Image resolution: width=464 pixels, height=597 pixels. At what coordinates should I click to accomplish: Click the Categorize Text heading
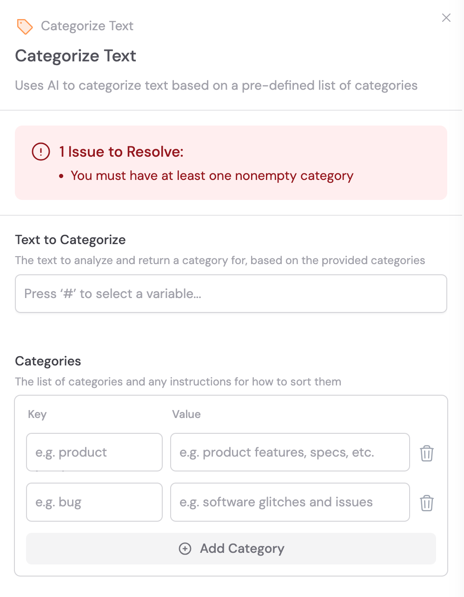pyautogui.click(x=75, y=56)
